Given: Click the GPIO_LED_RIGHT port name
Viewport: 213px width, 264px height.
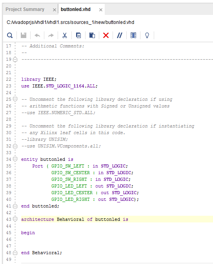Looking at the screenshot, I should click(x=71, y=200).
